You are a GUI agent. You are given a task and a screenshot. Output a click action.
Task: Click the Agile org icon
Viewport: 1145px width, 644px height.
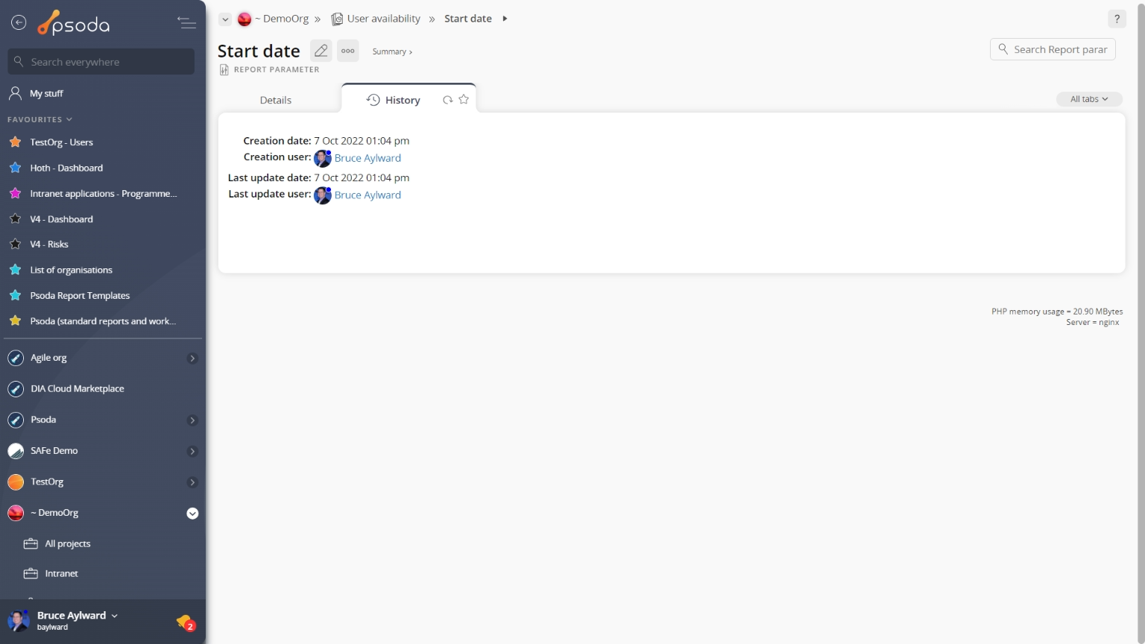pyautogui.click(x=16, y=359)
